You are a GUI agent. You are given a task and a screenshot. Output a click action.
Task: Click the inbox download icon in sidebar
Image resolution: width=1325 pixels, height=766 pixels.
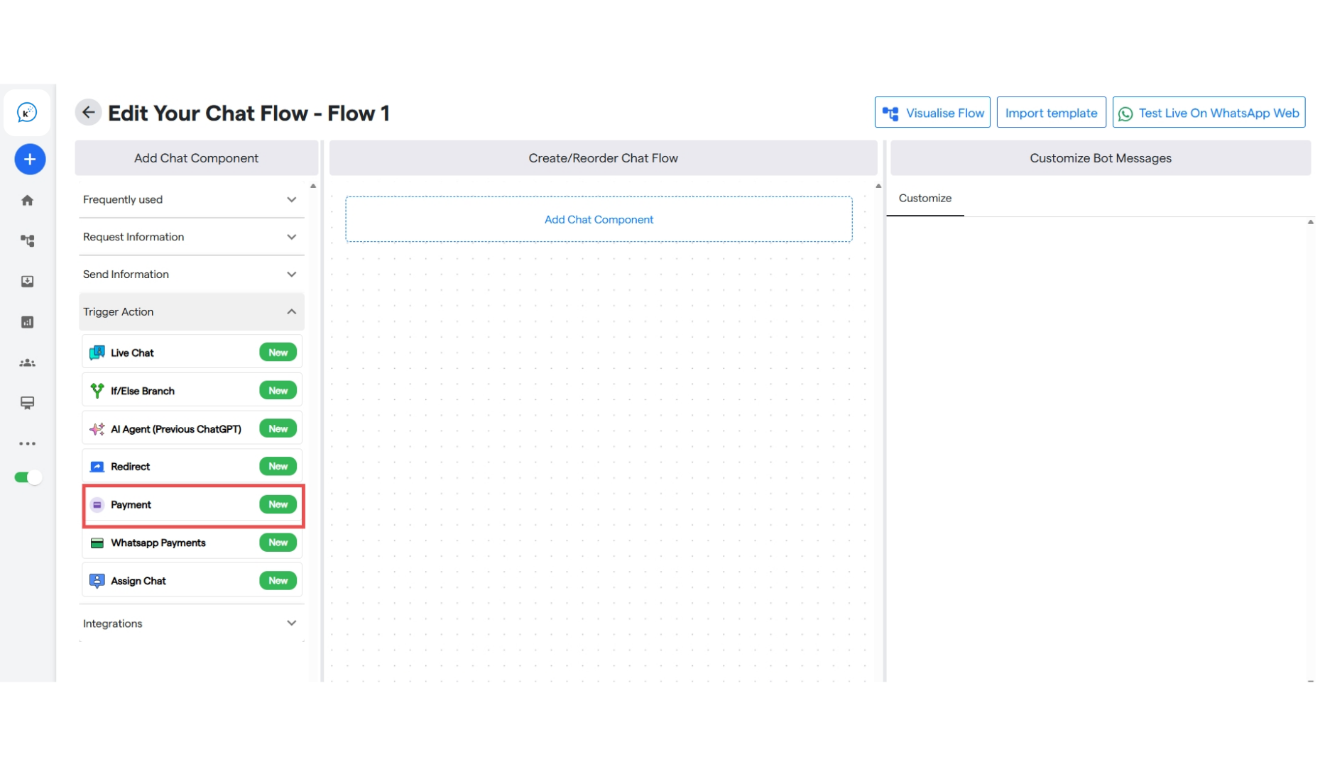pos(27,282)
